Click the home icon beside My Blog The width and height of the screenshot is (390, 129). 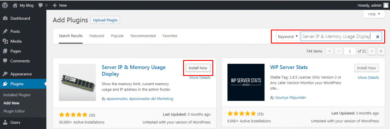pos(15,5)
